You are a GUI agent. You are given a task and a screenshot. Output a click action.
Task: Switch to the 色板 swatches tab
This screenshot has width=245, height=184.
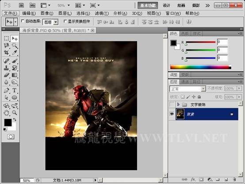pyautogui.click(x=185, y=34)
